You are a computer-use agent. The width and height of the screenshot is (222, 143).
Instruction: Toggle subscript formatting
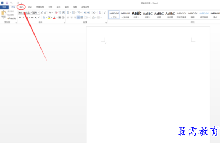36,18
